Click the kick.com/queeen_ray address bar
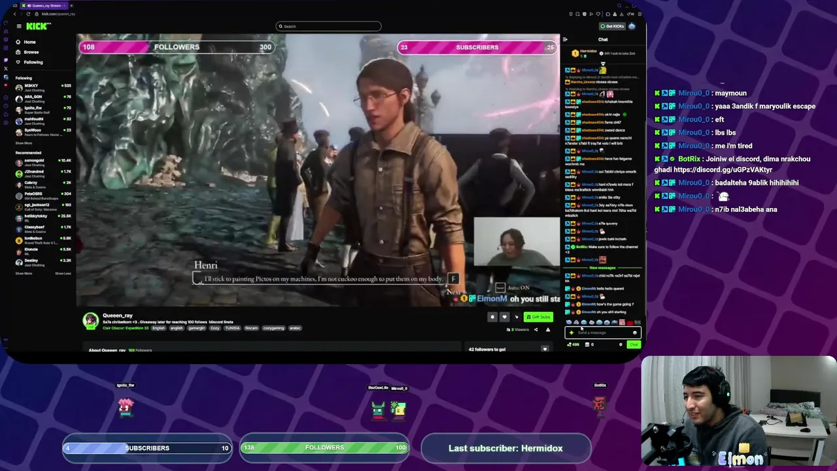Screen dimensions: 837x471 [x=58, y=14]
